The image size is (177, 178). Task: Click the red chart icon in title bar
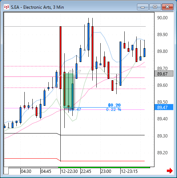[7, 7]
